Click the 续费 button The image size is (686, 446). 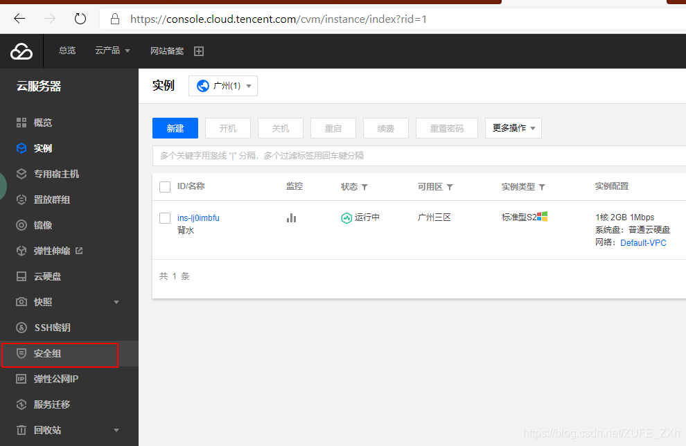(386, 128)
